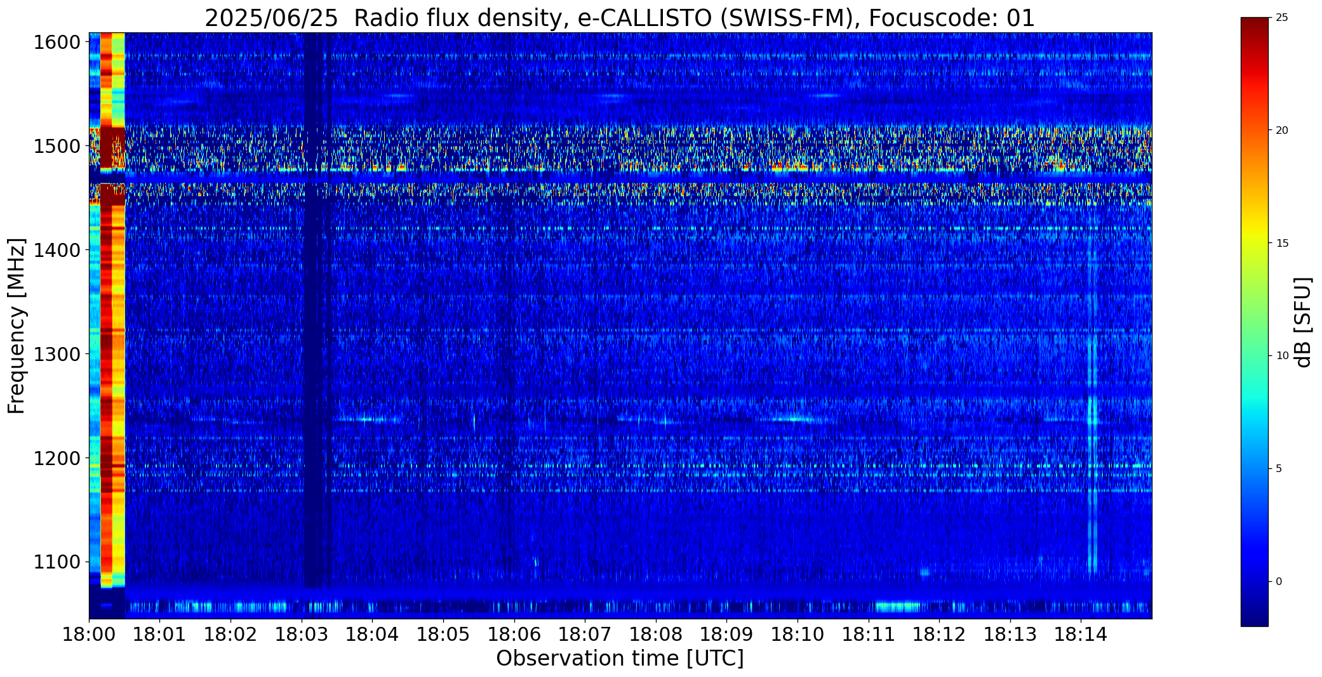This screenshot has width=1322, height=677.
Task: Click the 18:03 time tick label
Action: pyautogui.click(x=302, y=634)
